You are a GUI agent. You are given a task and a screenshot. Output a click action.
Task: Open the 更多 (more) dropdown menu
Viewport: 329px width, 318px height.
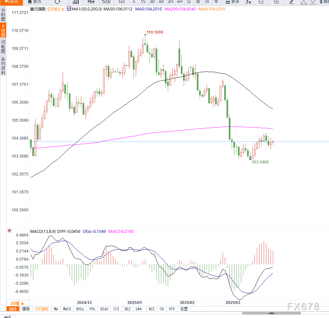click(232, 2)
